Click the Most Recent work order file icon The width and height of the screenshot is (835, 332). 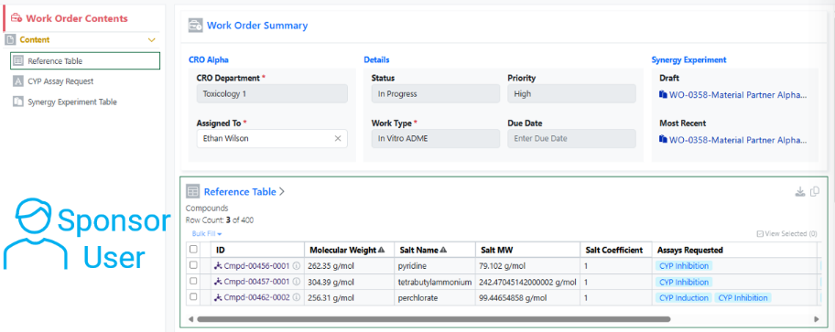tap(663, 140)
